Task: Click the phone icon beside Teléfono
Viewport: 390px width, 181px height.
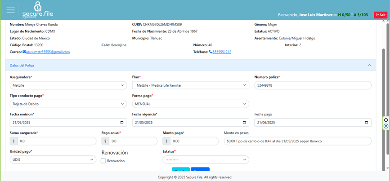Action: [x=211, y=52]
